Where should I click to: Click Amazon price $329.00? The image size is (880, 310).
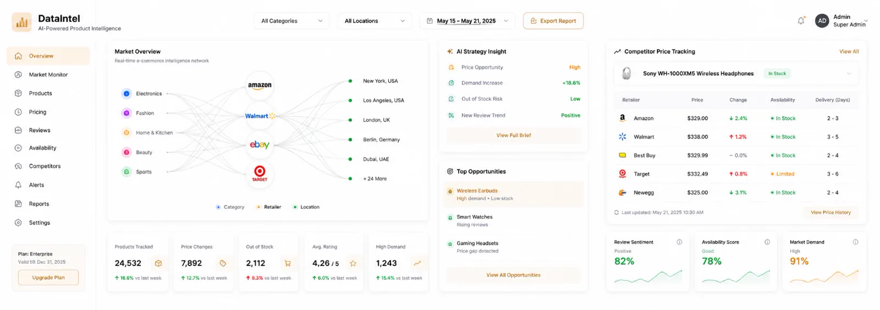697,119
